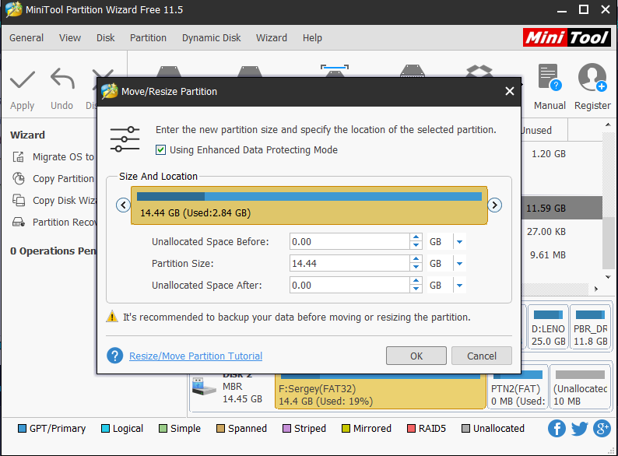Screen dimensions: 618x456
Task: Select the 10 MB Unallocated block
Action: click(580, 387)
